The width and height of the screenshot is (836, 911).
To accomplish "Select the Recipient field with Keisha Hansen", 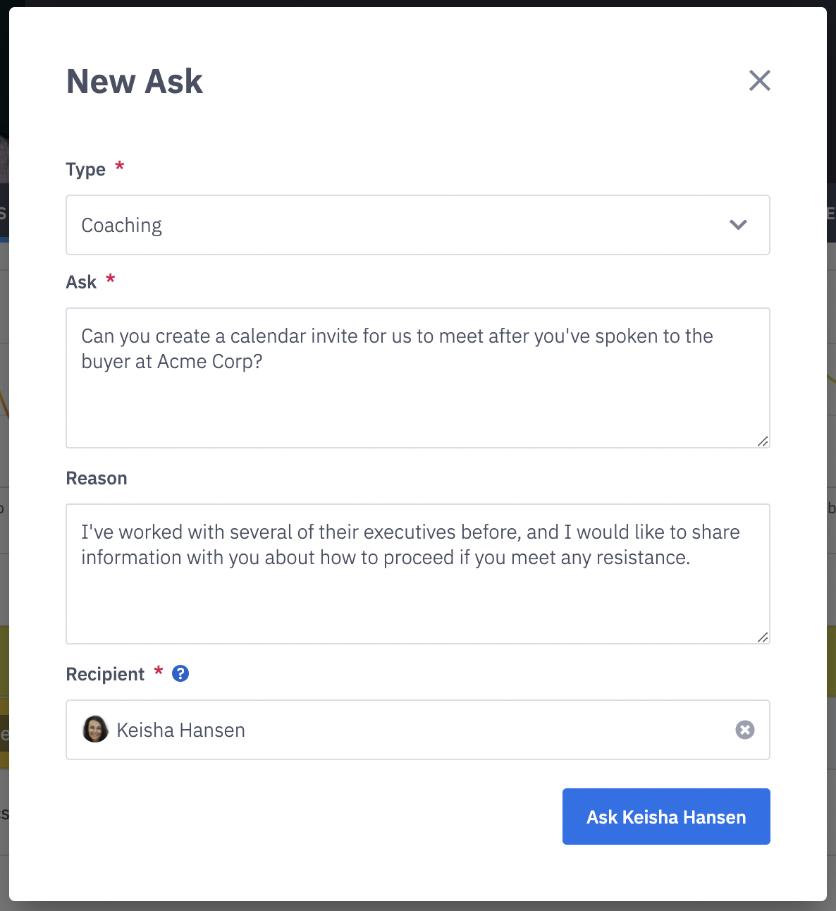I will point(417,730).
